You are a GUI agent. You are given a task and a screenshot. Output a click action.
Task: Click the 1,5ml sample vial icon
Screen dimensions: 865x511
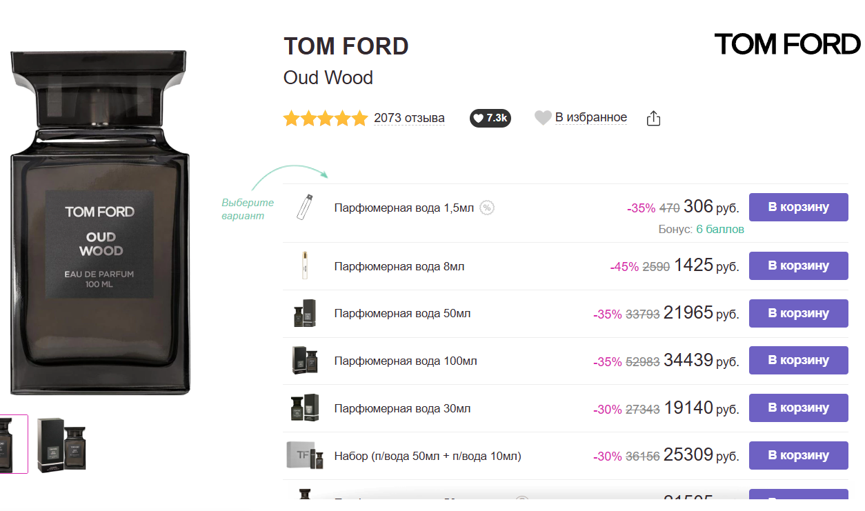(304, 207)
